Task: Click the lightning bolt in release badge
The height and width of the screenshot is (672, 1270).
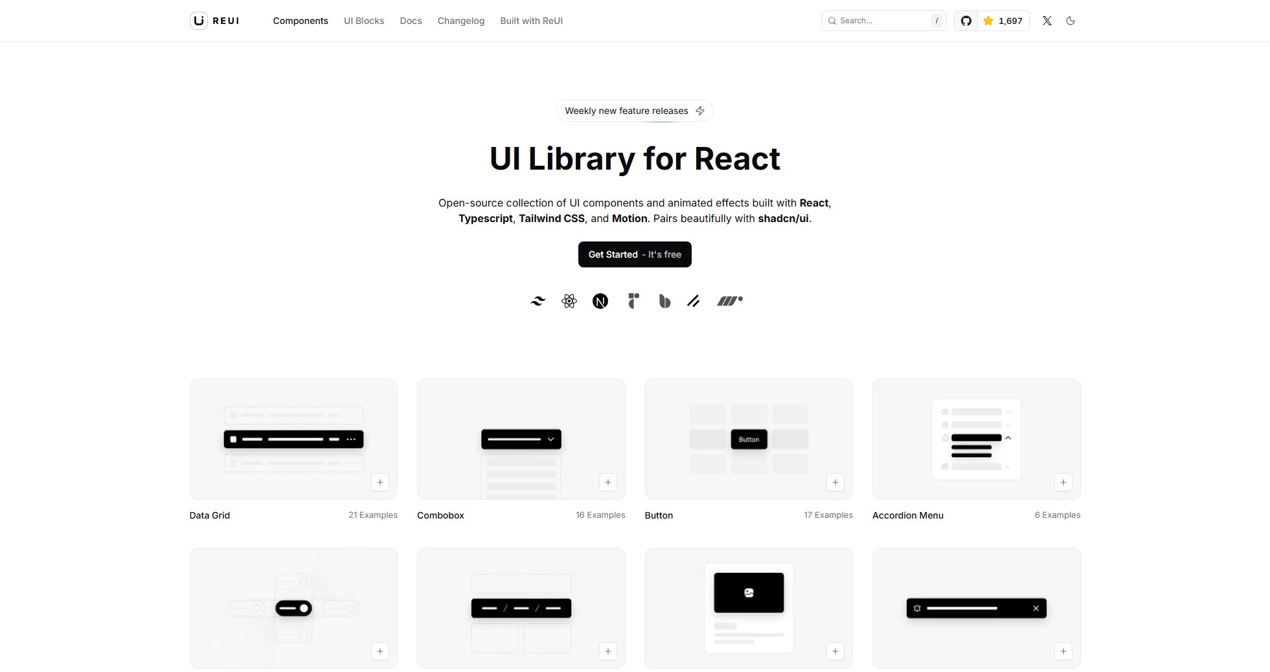Action: pos(700,111)
